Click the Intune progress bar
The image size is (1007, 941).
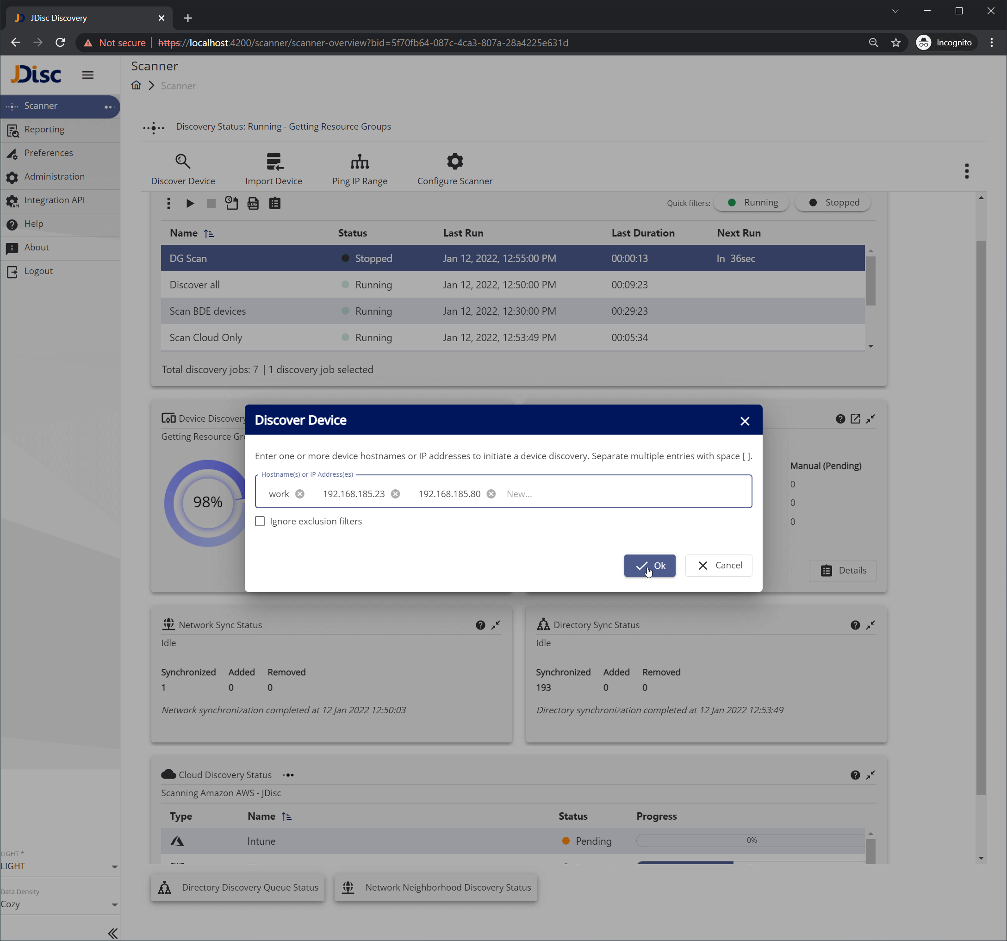click(x=752, y=840)
